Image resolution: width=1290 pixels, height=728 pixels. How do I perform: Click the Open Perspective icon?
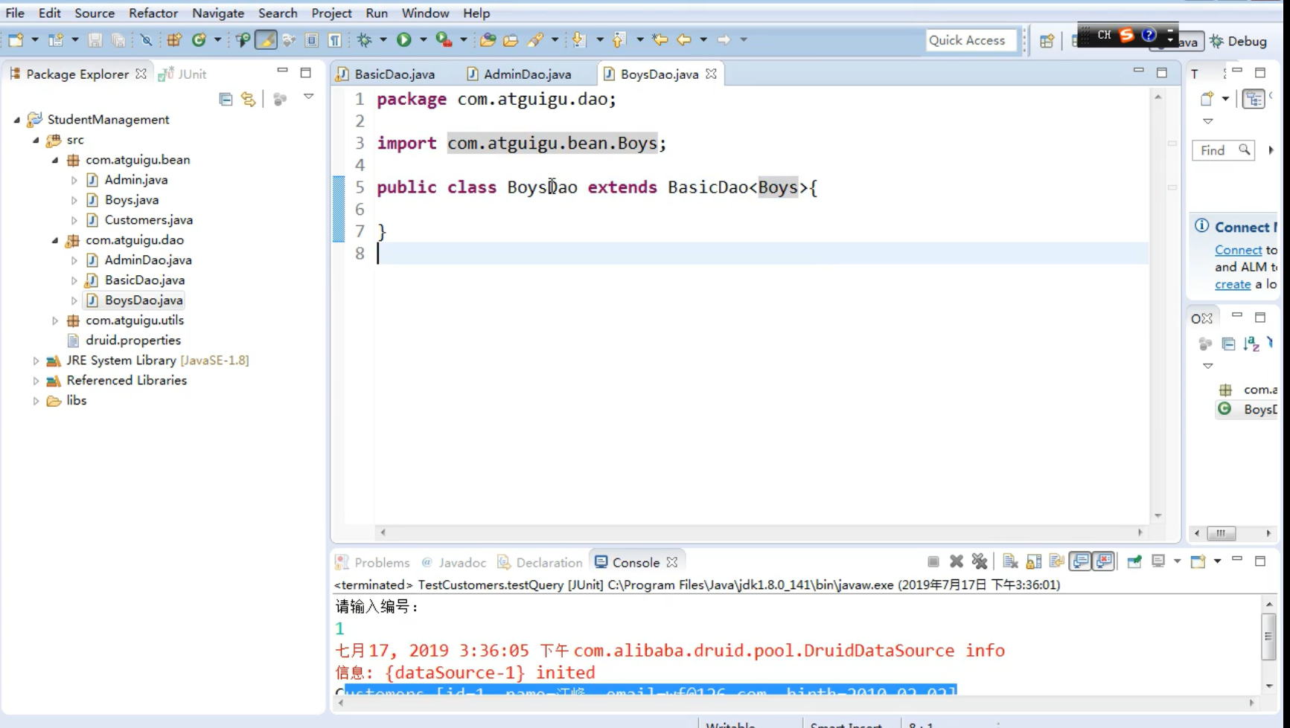[1047, 41]
